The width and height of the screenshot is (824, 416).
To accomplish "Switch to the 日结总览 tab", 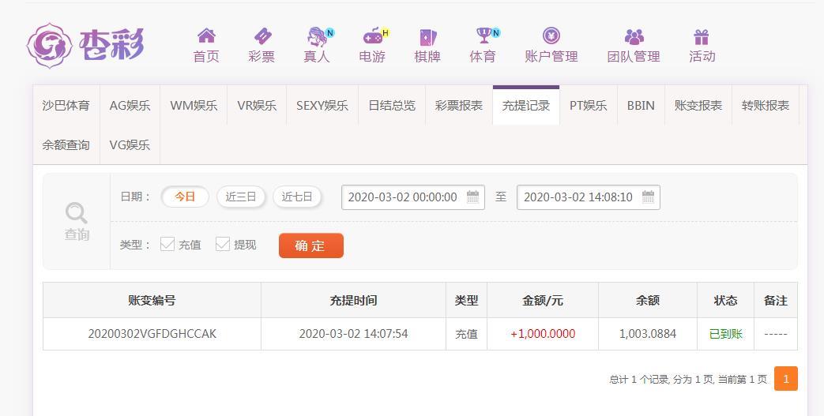I will click(392, 106).
